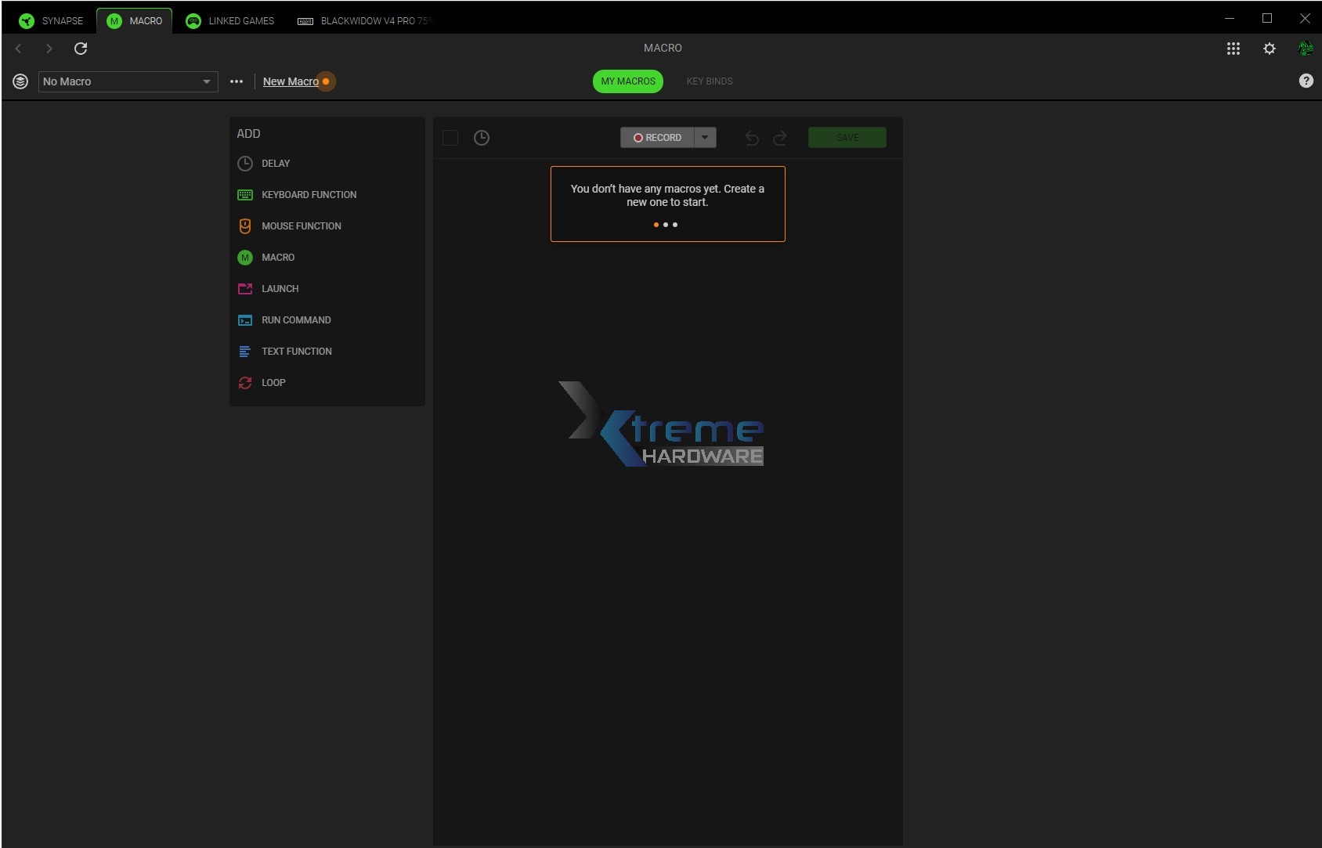
Task: Toggle the select-all checkbox above the macro timeline
Action: coord(451,137)
